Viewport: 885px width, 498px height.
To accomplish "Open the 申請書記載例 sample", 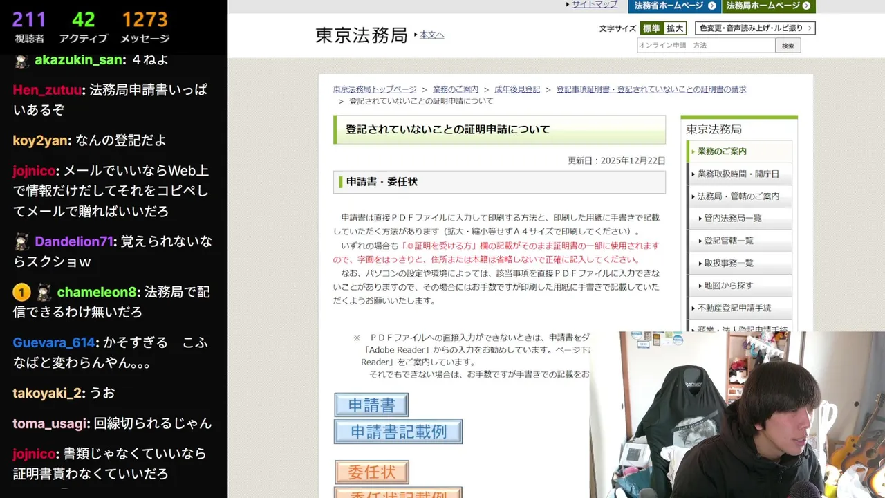I will tap(398, 432).
